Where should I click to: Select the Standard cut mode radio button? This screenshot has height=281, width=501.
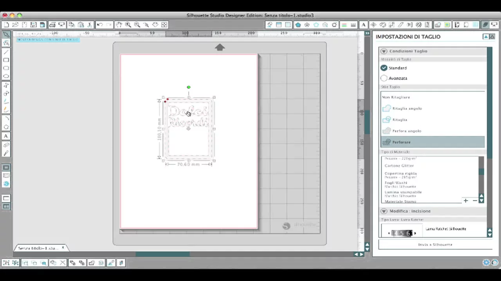click(x=384, y=68)
